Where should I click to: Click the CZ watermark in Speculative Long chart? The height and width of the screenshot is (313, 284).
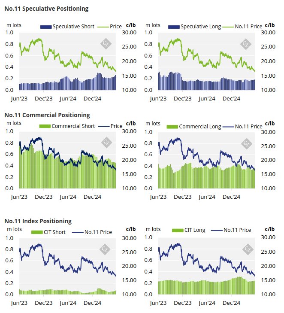tap(245, 44)
